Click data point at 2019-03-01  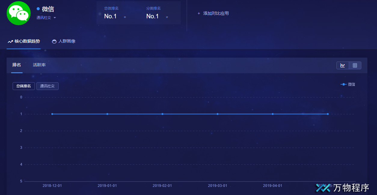[x=218, y=114]
